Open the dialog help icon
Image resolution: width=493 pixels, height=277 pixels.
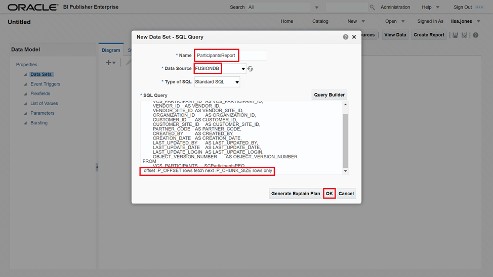point(346,37)
